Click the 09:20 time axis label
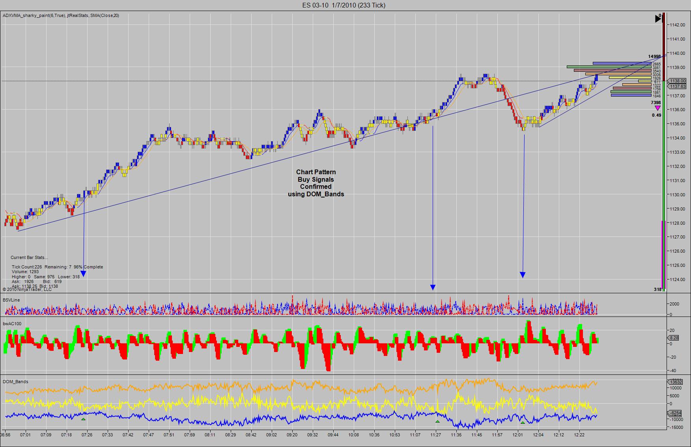The height and width of the screenshot is (447, 691). pyautogui.click(x=292, y=435)
